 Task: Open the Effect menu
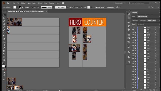[x=40, y=3]
